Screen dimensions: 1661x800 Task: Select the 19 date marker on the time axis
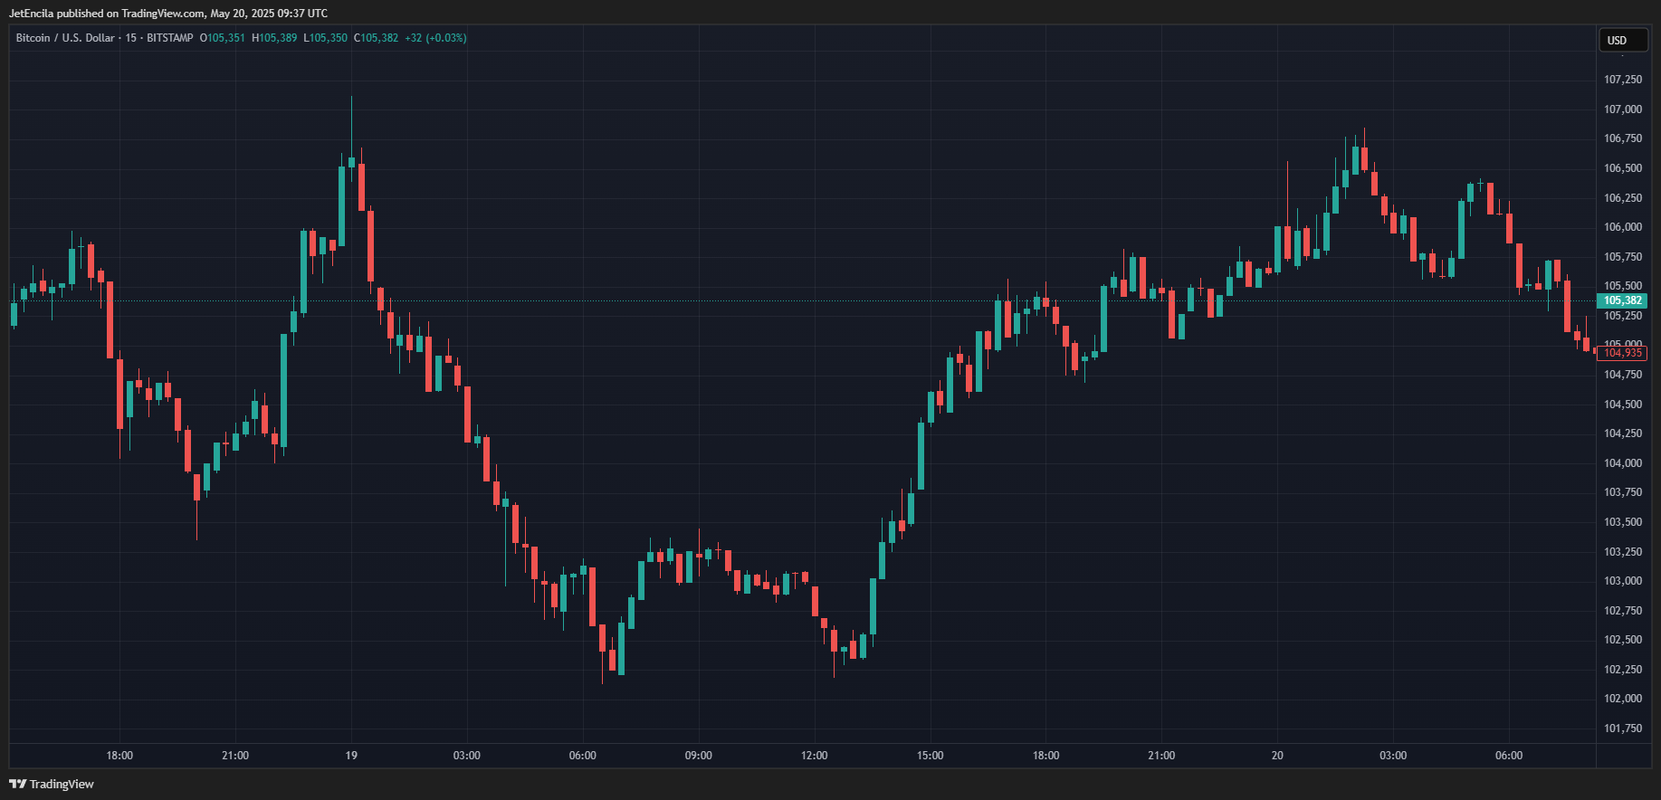351,756
